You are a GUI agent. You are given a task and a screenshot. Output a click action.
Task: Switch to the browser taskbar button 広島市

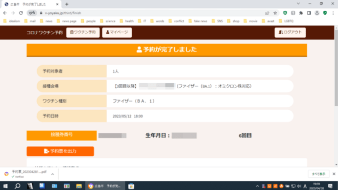tap(105, 186)
